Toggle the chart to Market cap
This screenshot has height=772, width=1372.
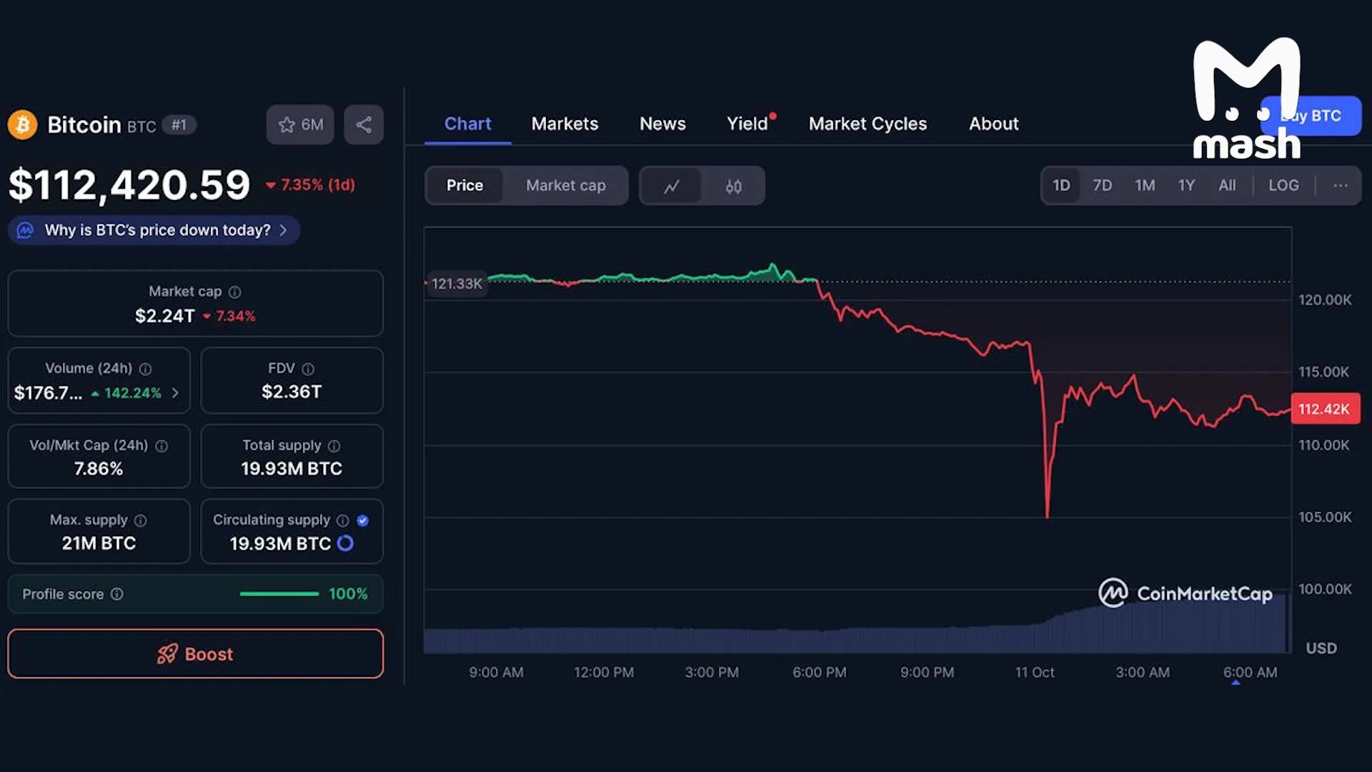[565, 186]
